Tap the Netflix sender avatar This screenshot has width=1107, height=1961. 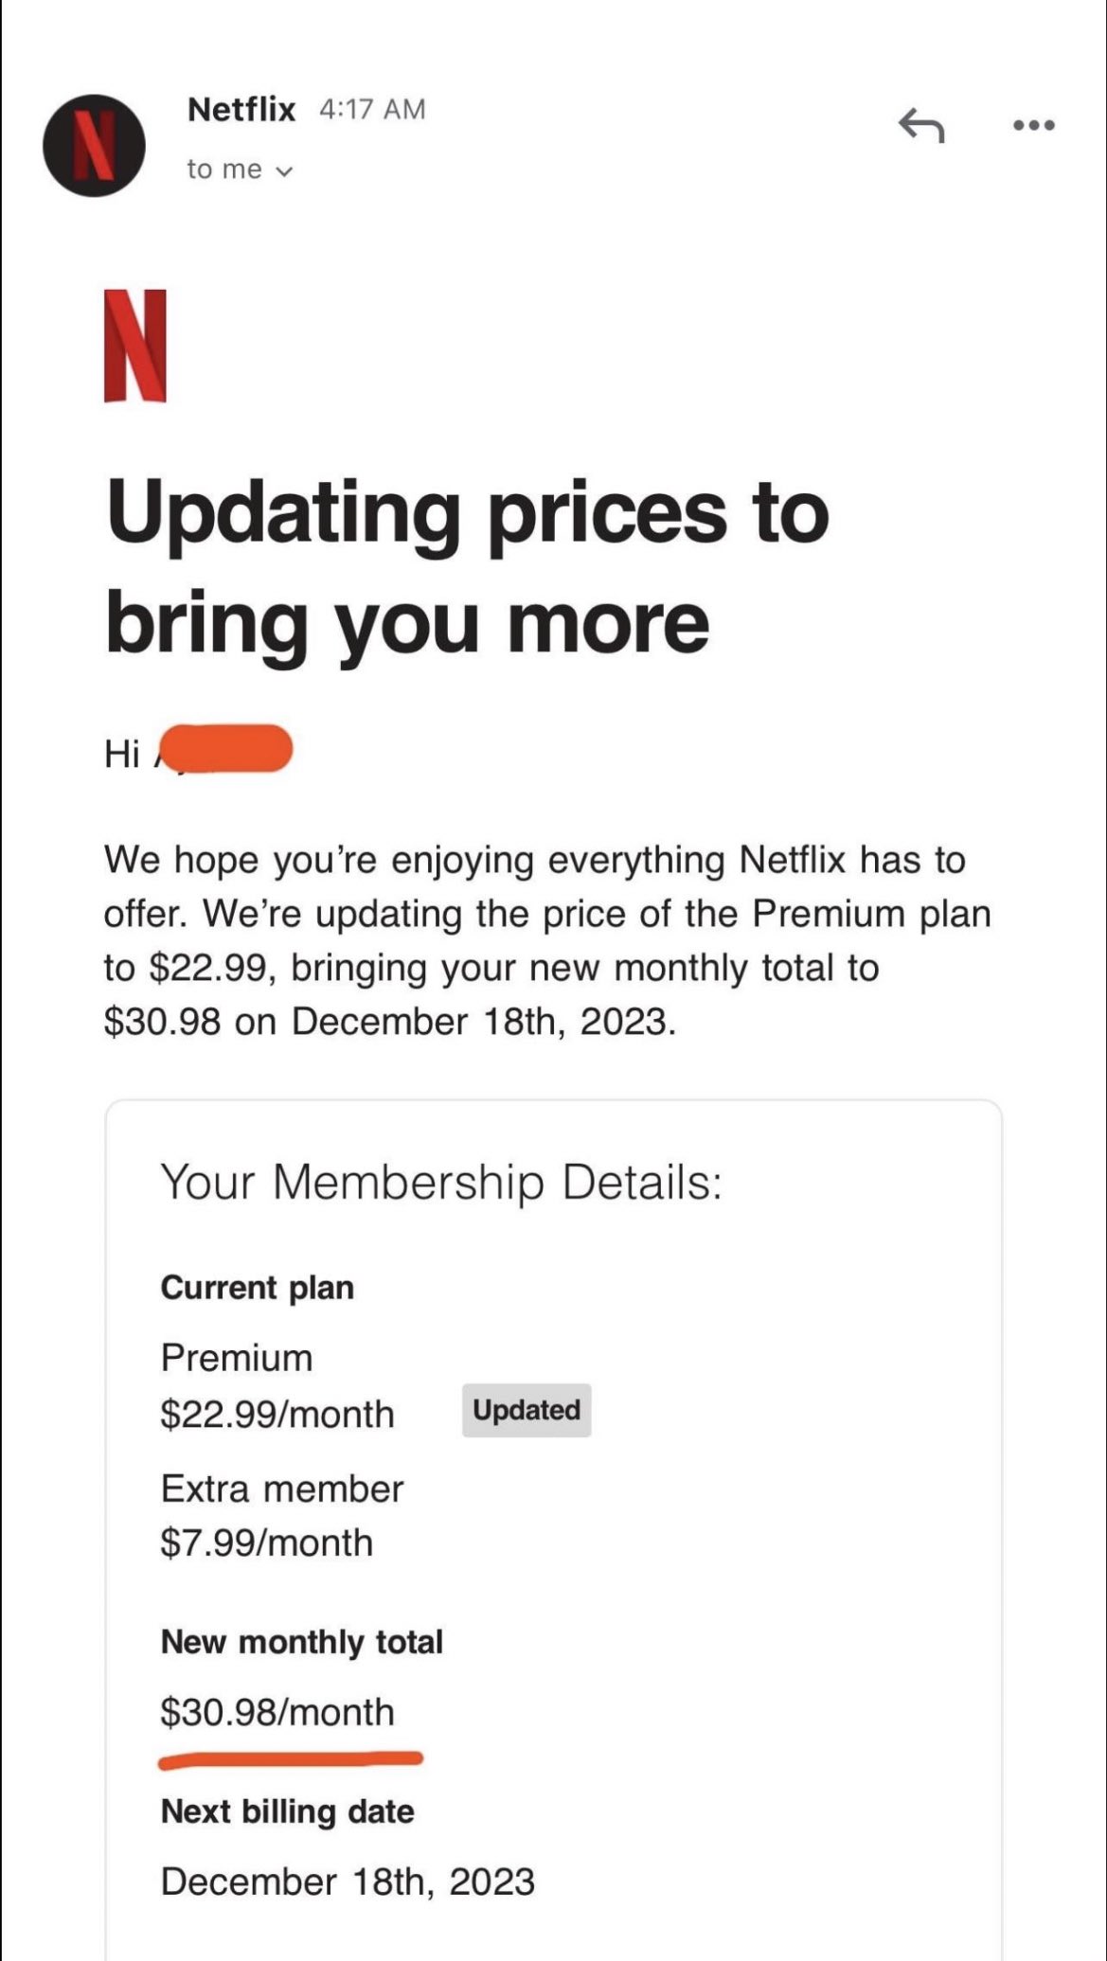(94, 146)
